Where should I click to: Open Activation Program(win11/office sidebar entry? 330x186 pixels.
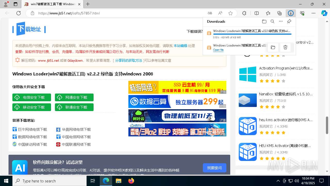click(286, 68)
